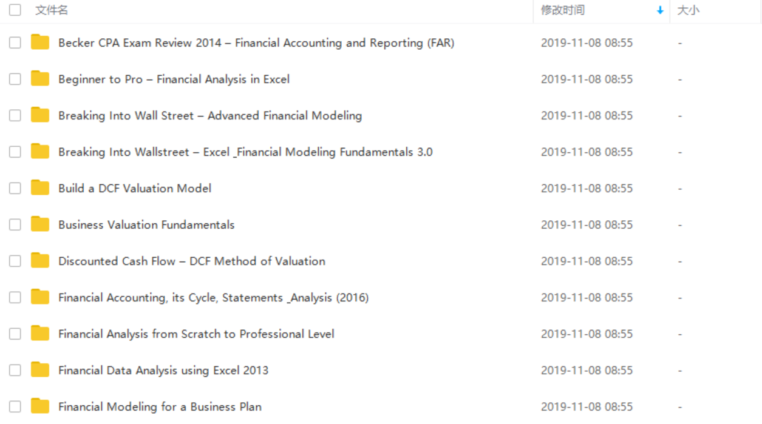Select checkbox for Financial Analysis from Scratch

(15, 334)
